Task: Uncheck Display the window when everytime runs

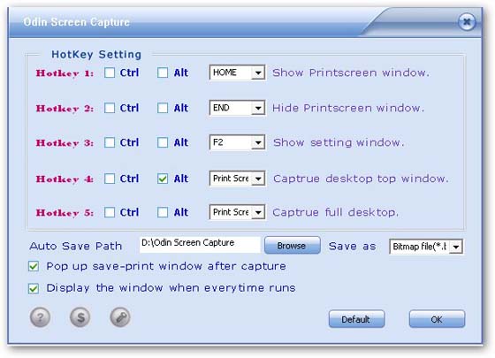Action: (x=34, y=288)
